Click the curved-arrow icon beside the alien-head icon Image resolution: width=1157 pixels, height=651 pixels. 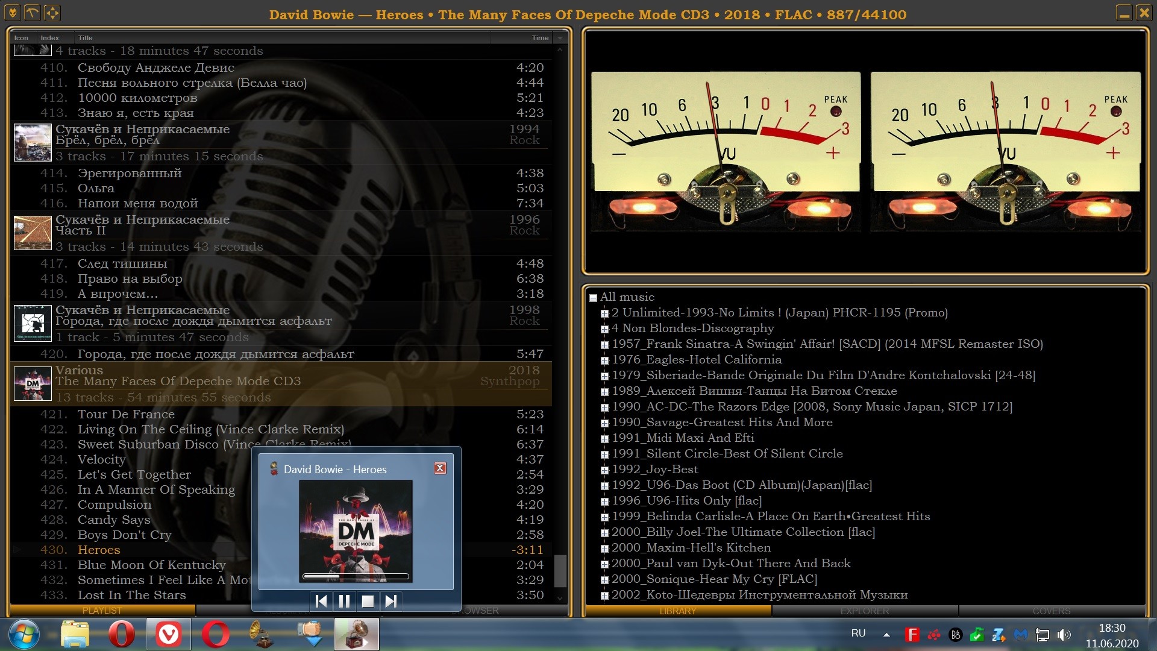coord(33,13)
